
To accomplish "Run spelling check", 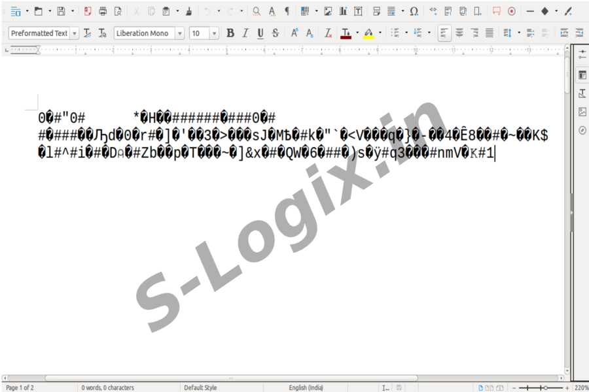I will click(272, 11).
